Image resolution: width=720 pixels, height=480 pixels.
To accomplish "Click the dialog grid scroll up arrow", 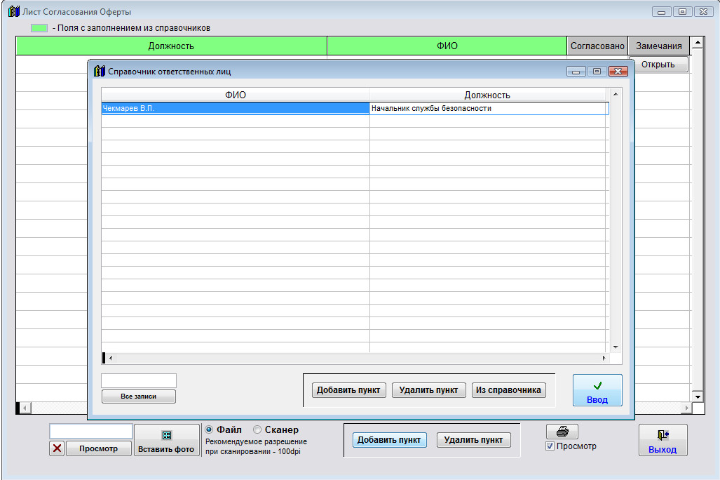I will tap(616, 94).
